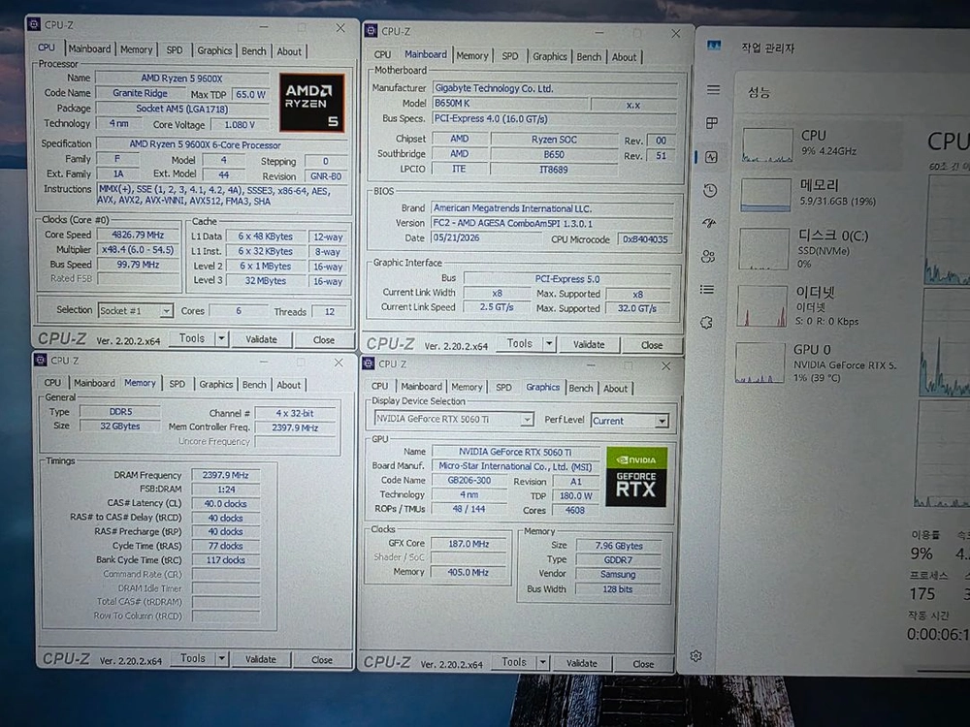The image size is (970, 727).
Task: Open About tab in CPU-Z mainboard window
Action: point(624,57)
